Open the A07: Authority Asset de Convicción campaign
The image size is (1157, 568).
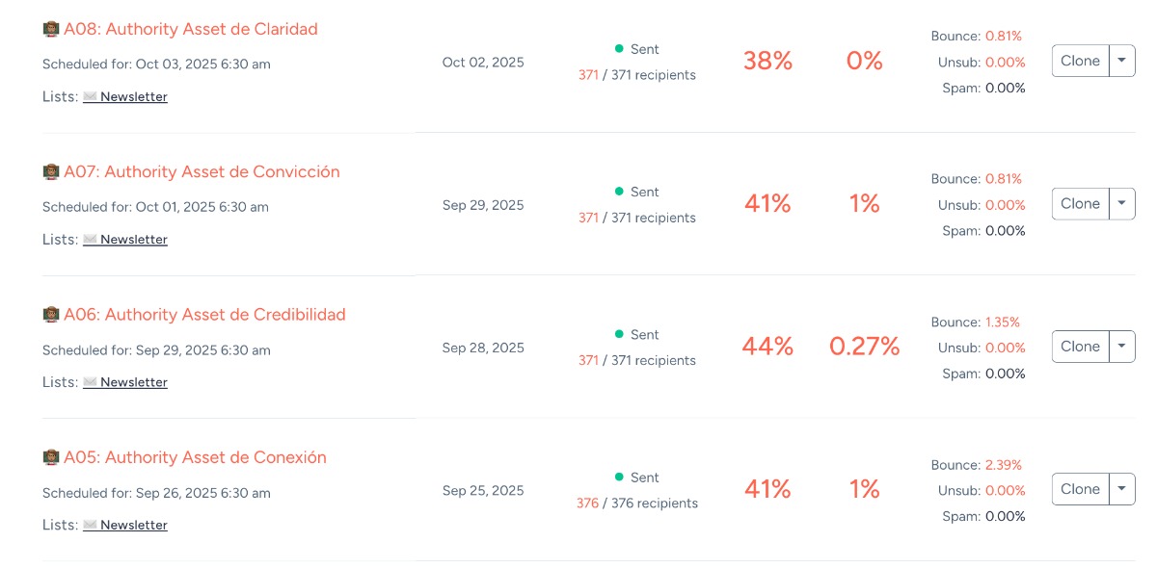point(202,171)
